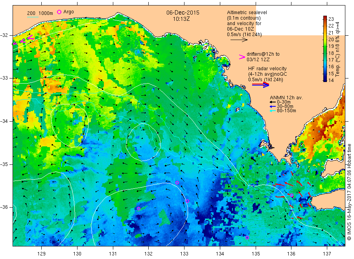This screenshot has width=354, height=259.
Task: Click the longitude label 135
Action: tap(256, 254)
